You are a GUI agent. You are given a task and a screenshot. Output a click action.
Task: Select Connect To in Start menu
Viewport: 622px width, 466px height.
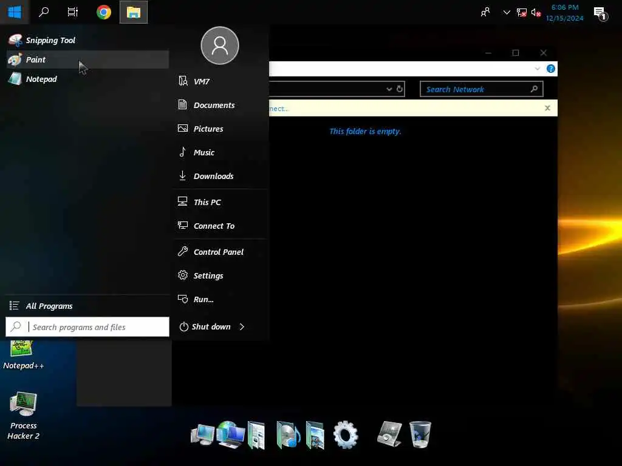point(220,226)
